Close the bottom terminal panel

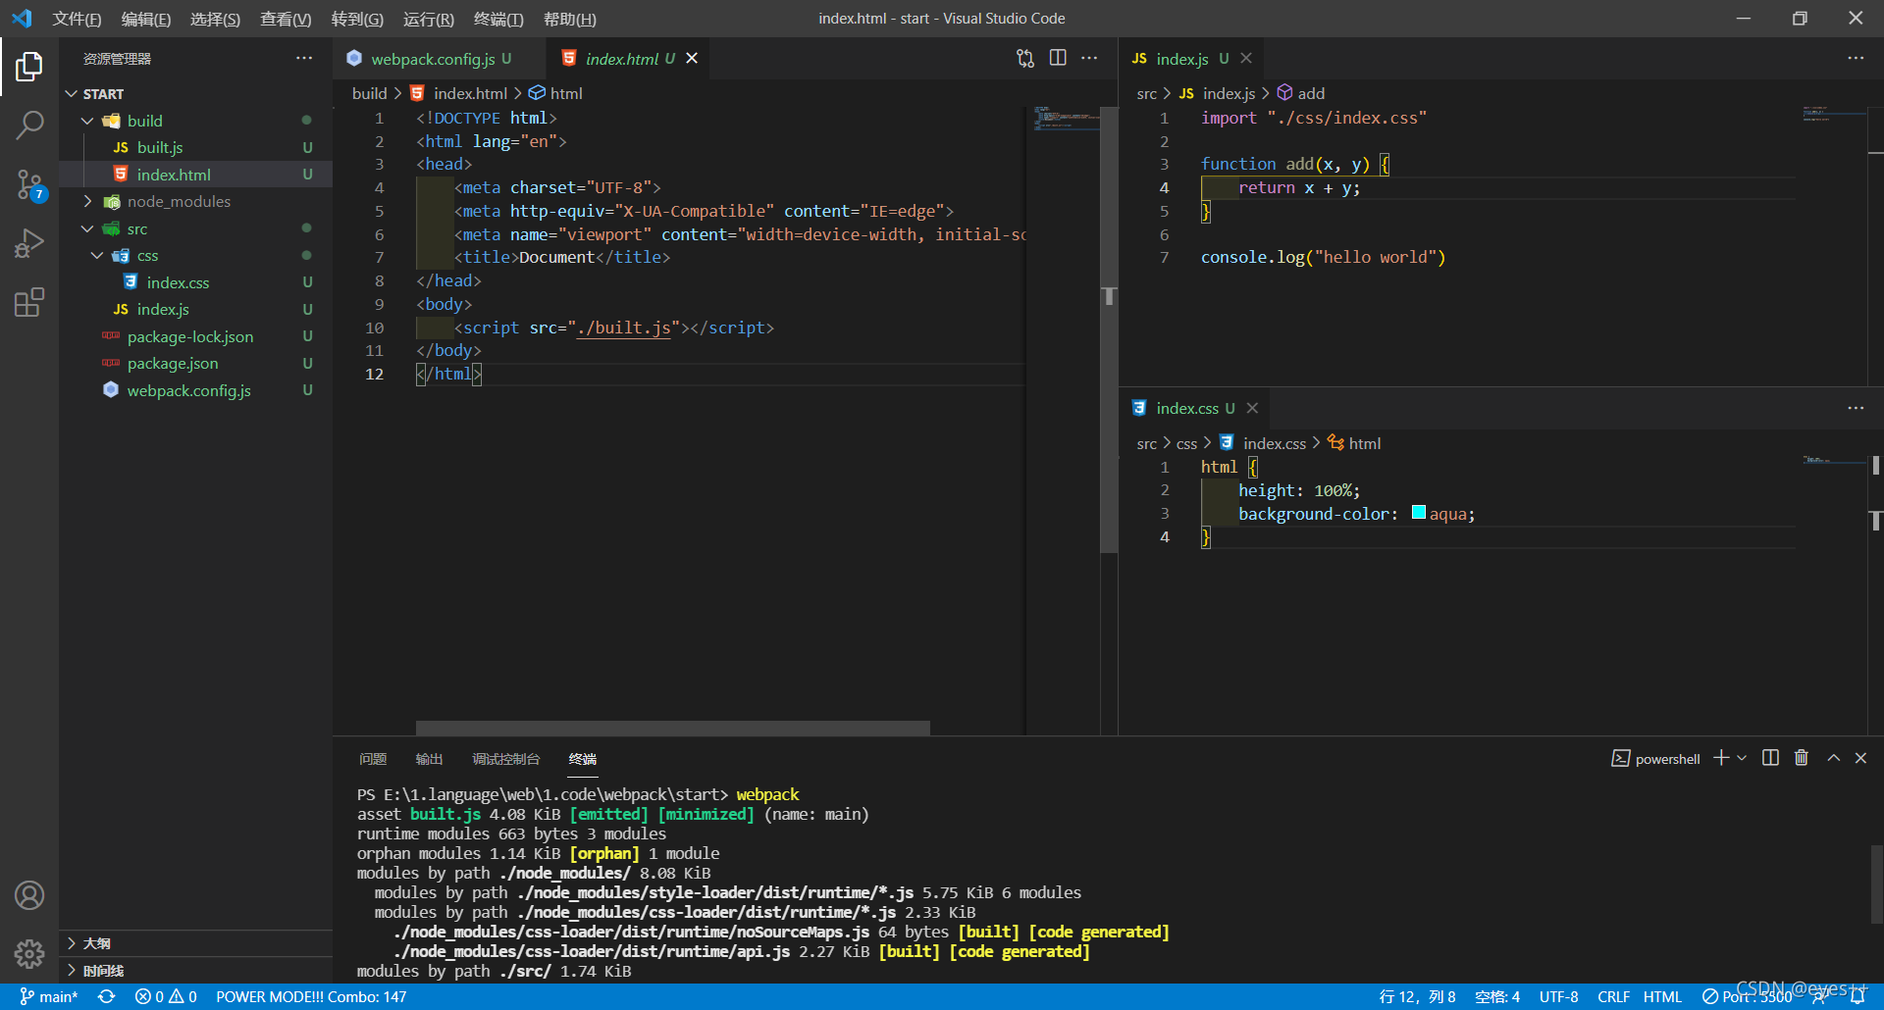1860,758
